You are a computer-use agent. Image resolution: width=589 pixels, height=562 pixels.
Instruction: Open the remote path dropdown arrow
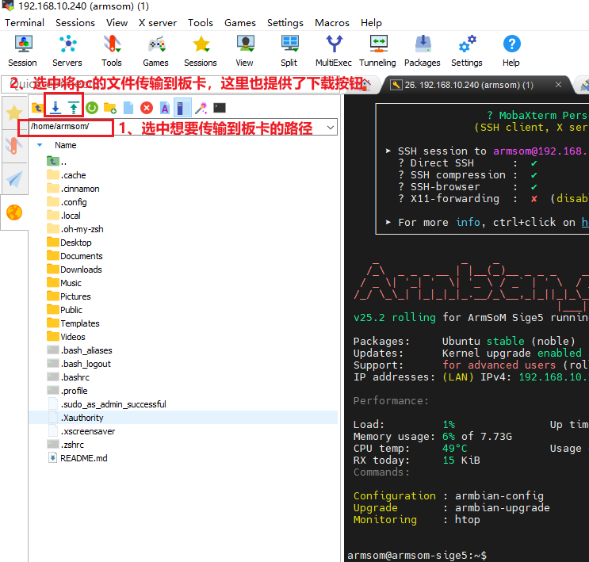[x=330, y=127]
